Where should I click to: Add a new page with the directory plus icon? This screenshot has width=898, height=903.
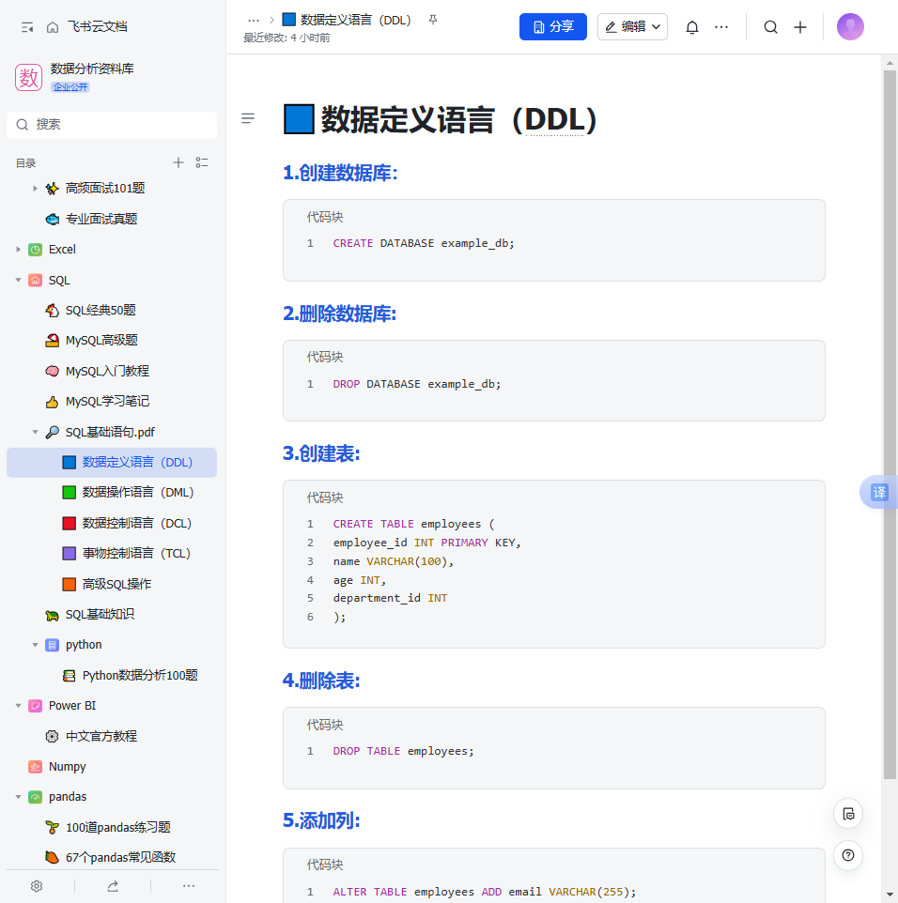(x=178, y=162)
